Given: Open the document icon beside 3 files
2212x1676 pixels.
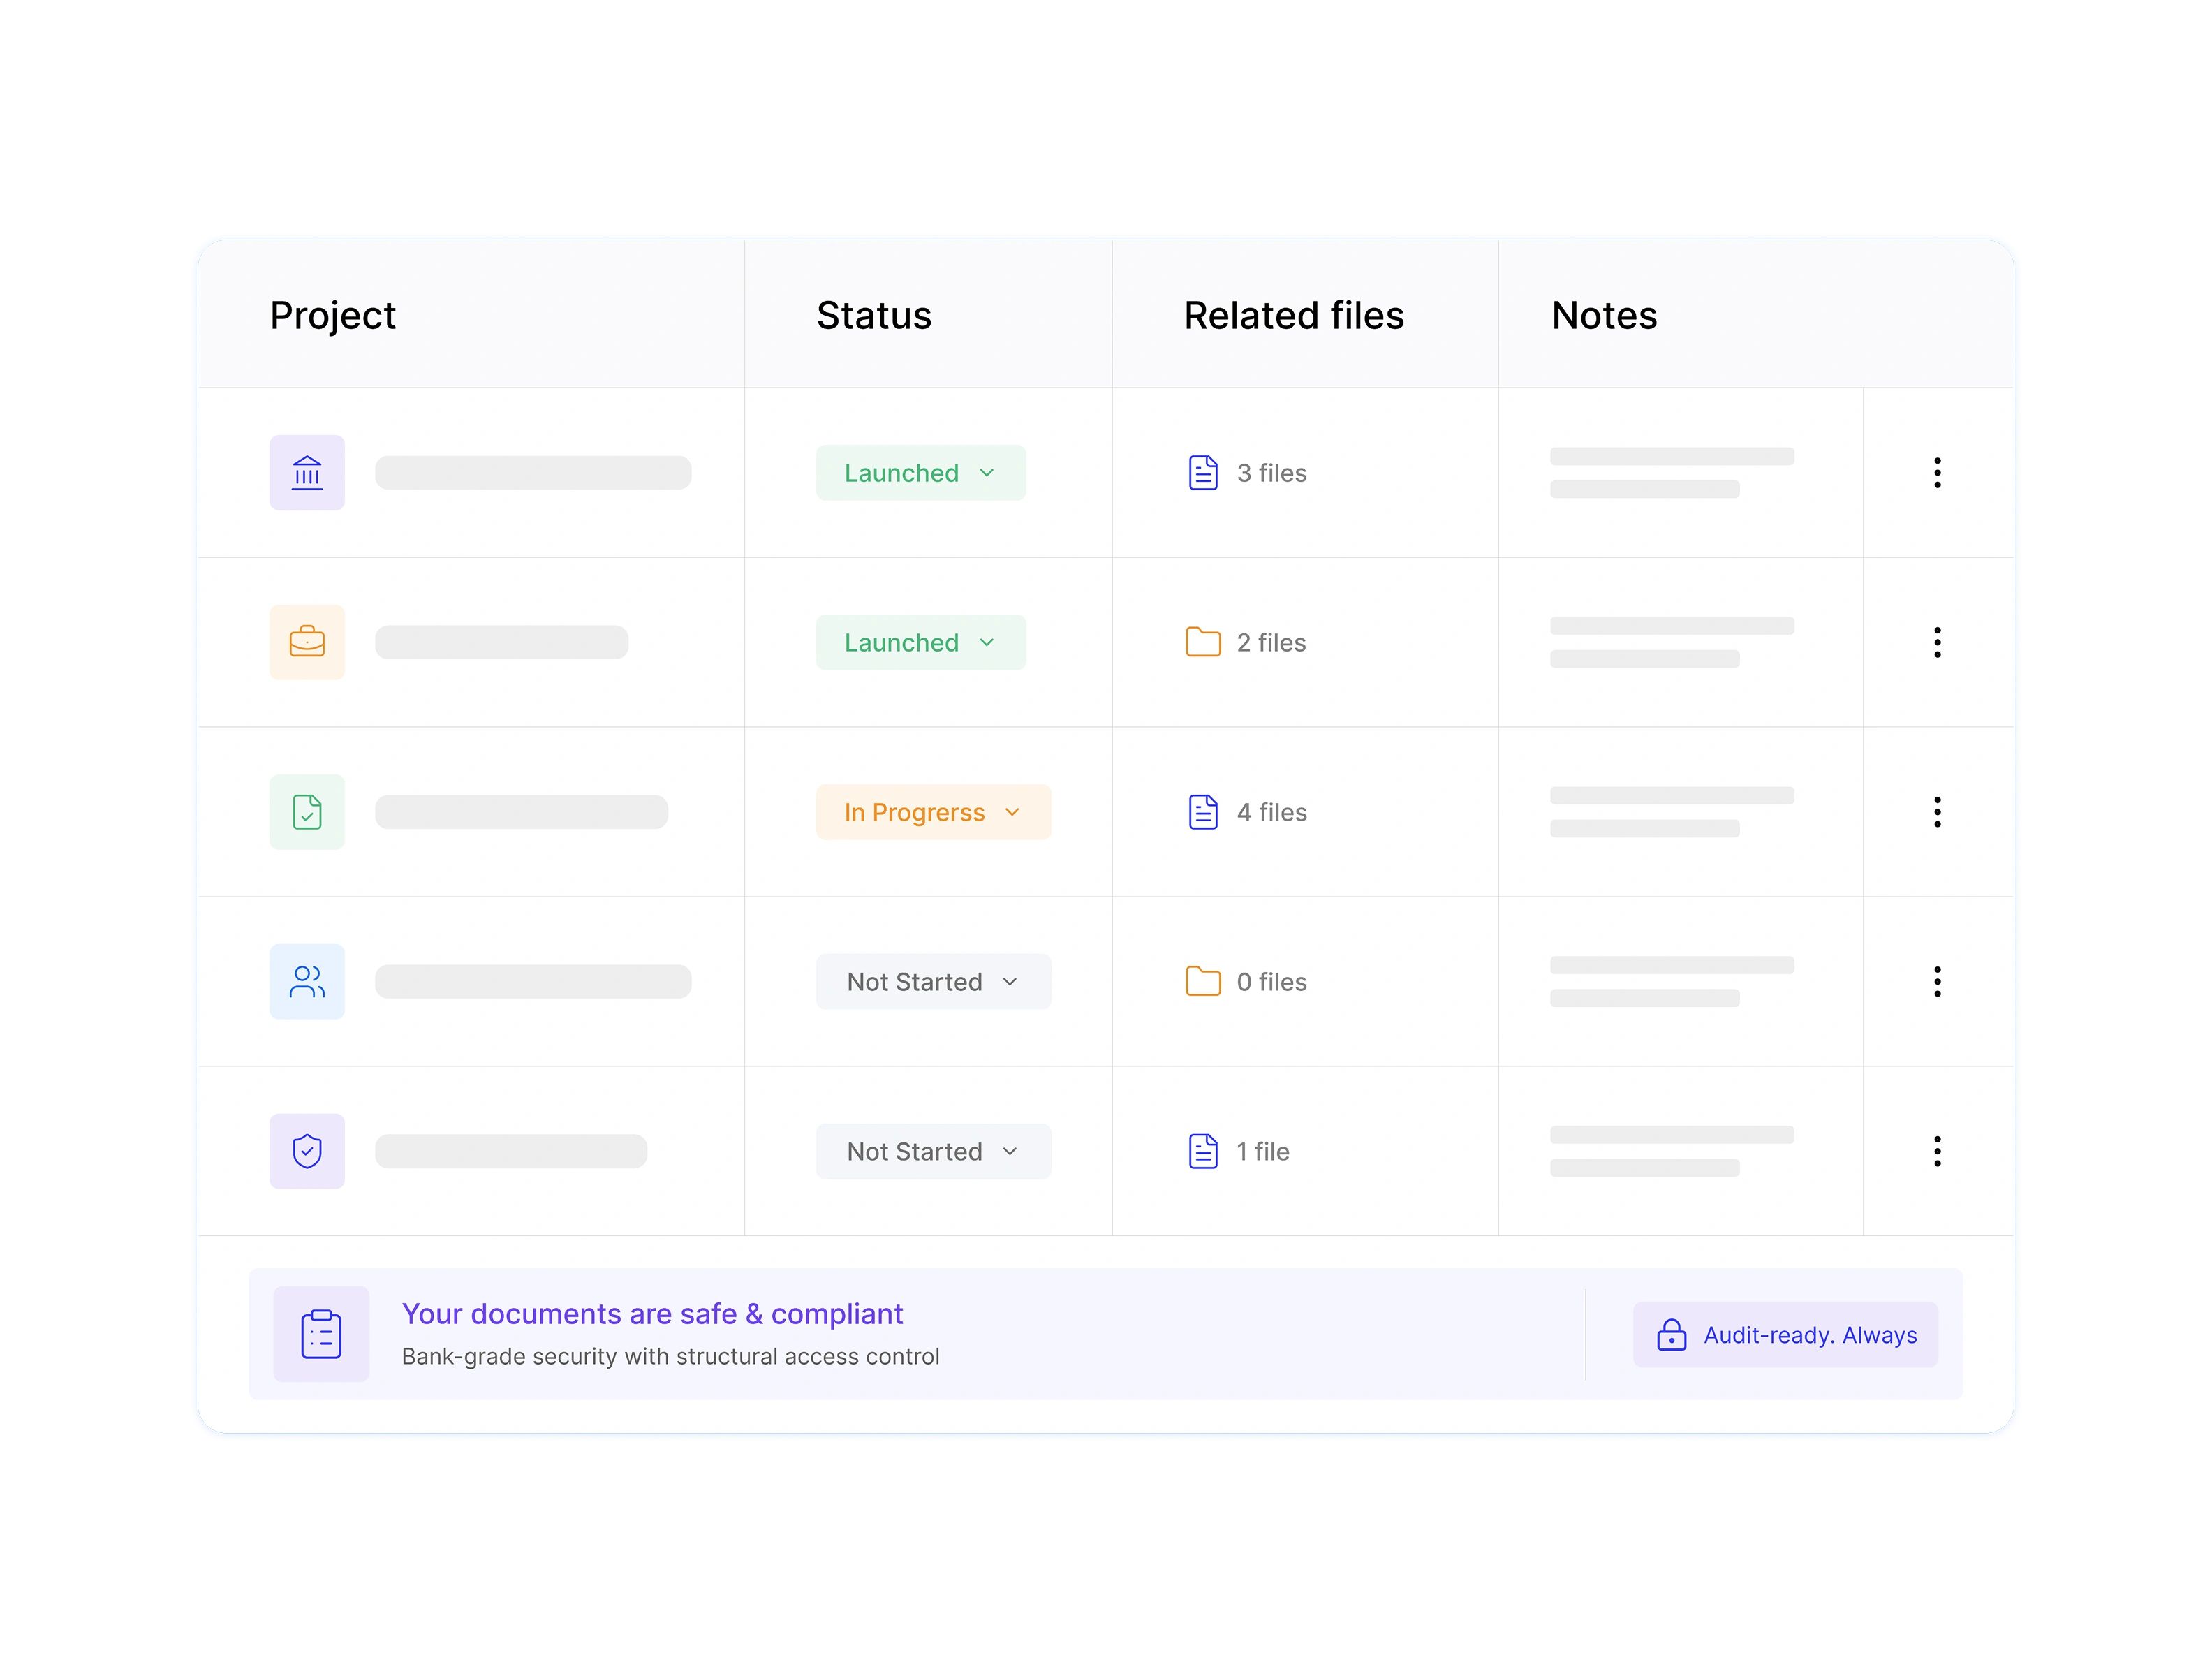Looking at the screenshot, I should pyautogui.click(x=1203, y=473).
